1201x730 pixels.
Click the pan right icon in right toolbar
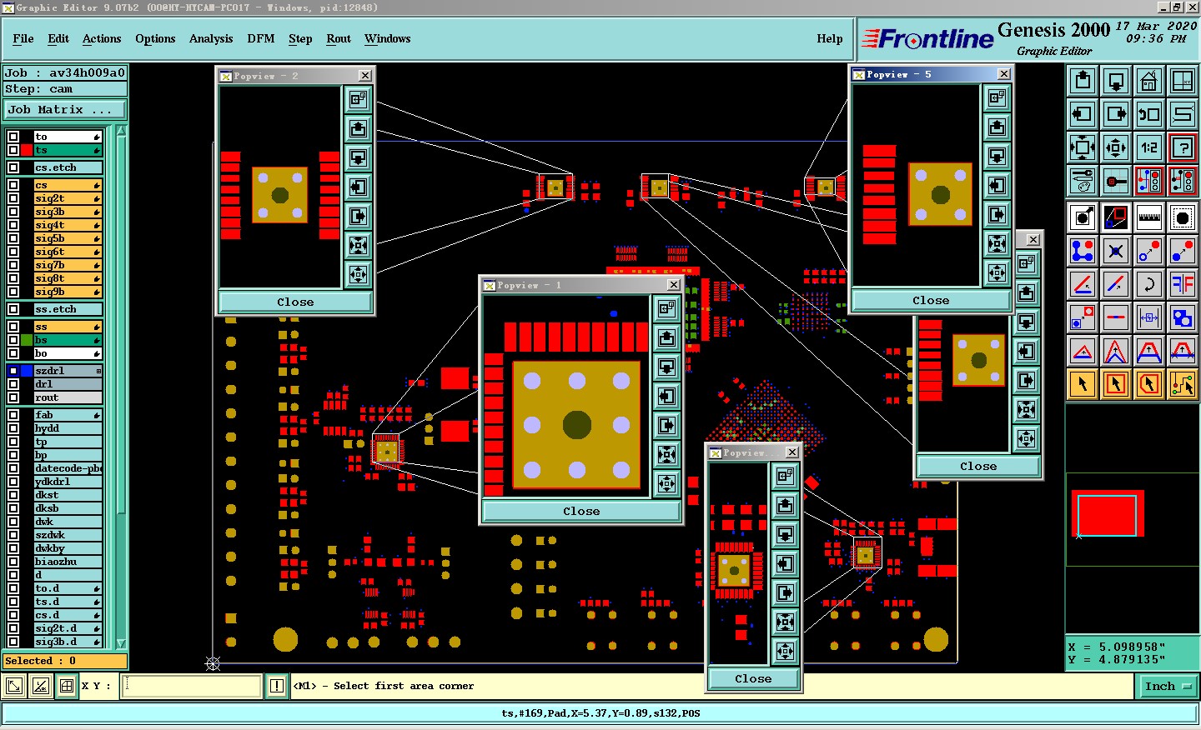click(x=1116, y=114)
